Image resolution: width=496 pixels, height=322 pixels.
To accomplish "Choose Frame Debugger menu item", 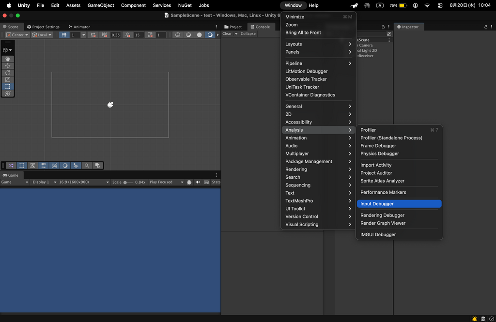I will point(399,146).
